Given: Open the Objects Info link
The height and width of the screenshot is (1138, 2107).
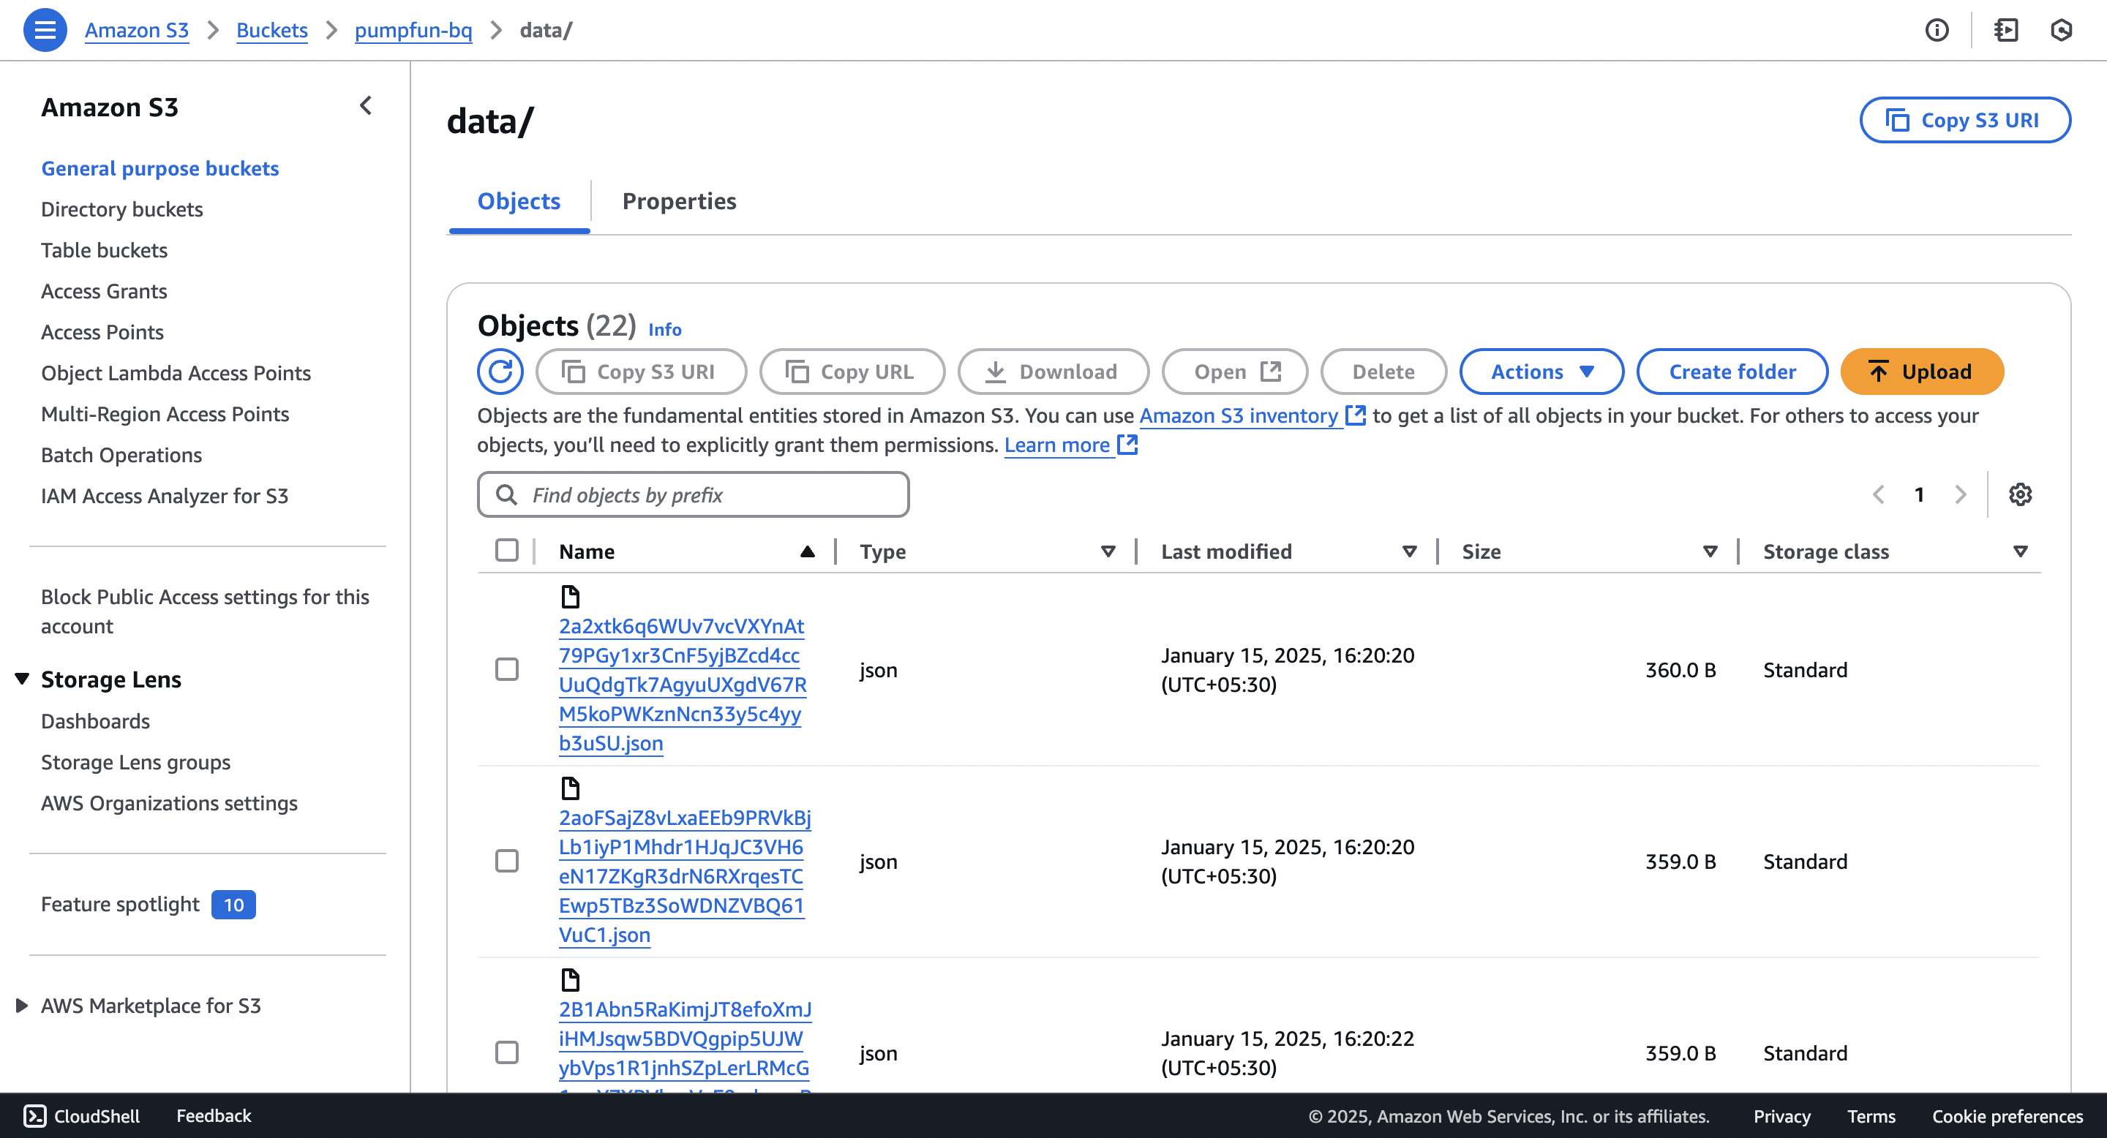Looking at the screenshot, I should pyautogui.click(x=664, y=329).
